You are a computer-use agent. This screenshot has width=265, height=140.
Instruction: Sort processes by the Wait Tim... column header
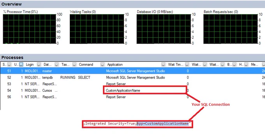(176, 65)
